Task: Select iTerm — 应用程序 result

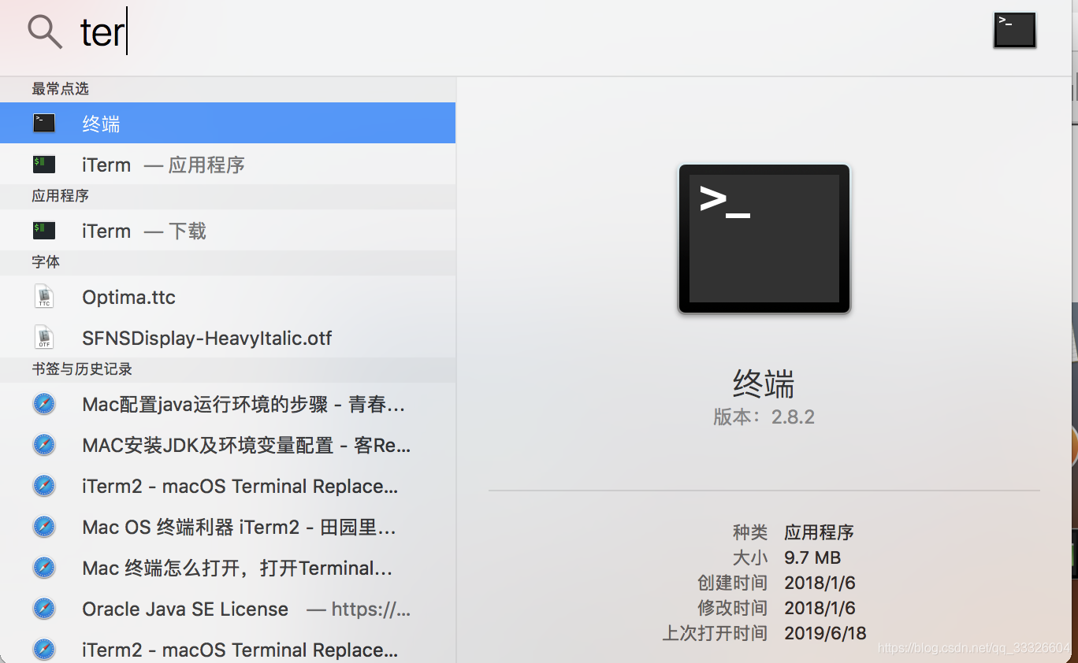Action: click(x=228, y=165)
